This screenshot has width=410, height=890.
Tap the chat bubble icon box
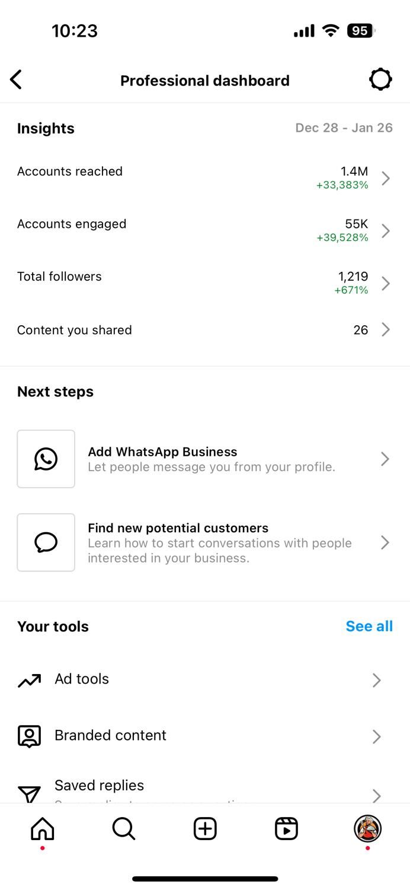coord(46,542)
